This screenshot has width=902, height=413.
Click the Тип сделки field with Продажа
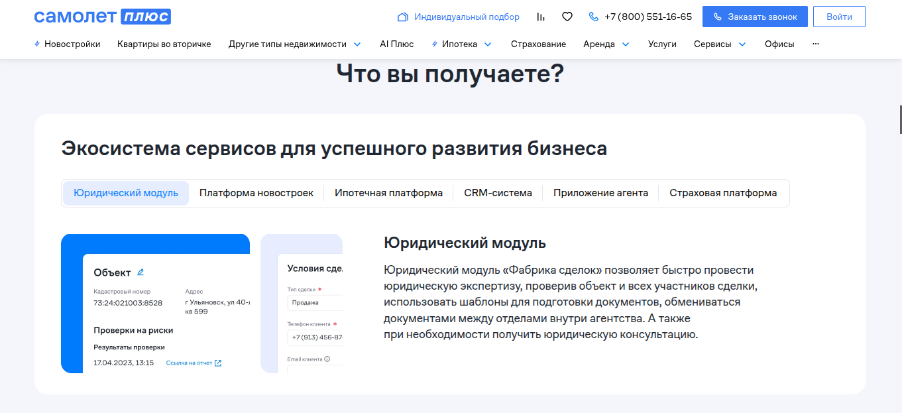click(315, 302)
